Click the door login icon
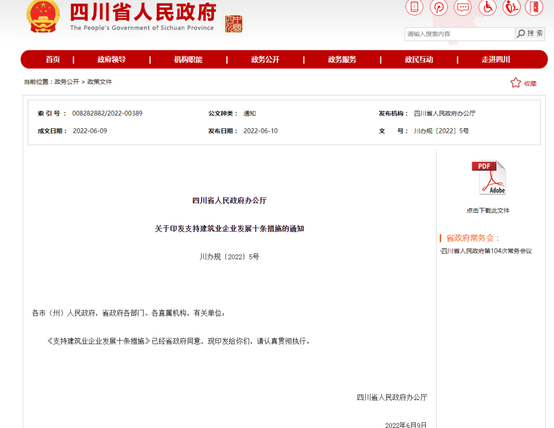554x428 pixels. [534, 7]
